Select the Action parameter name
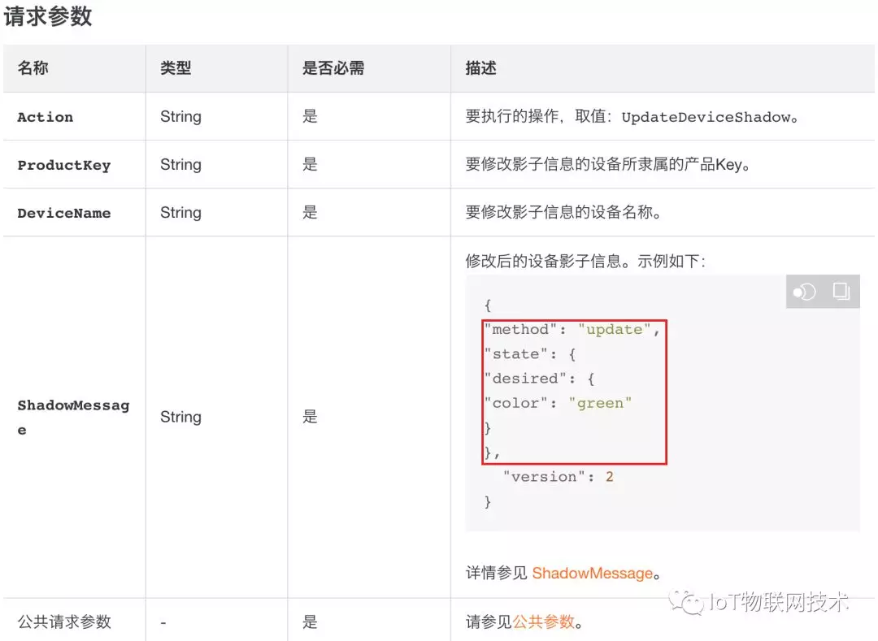 click(46, 117)
